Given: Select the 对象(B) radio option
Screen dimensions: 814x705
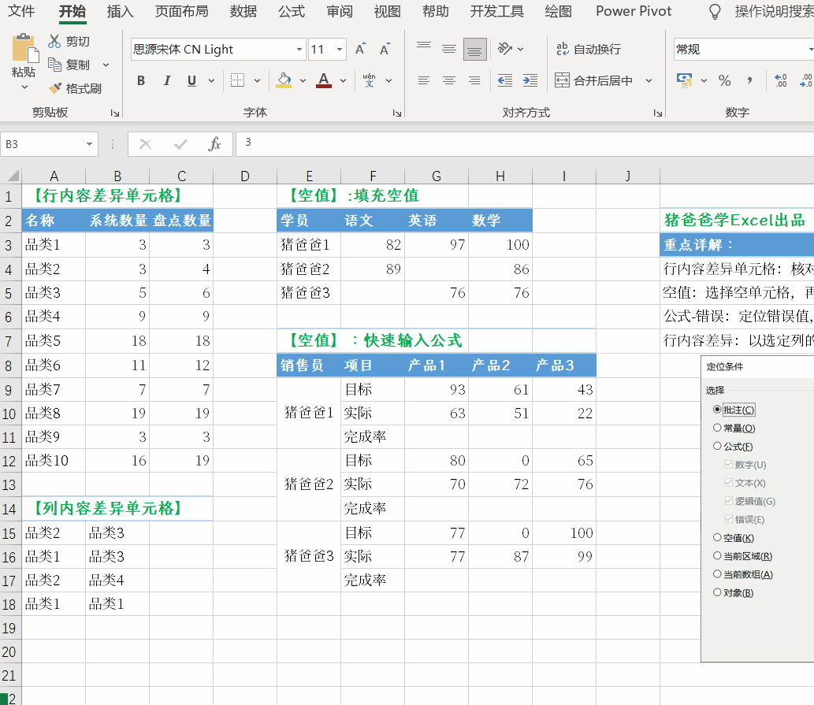Looking at the screenshot, I should click(x=717, y=592).
